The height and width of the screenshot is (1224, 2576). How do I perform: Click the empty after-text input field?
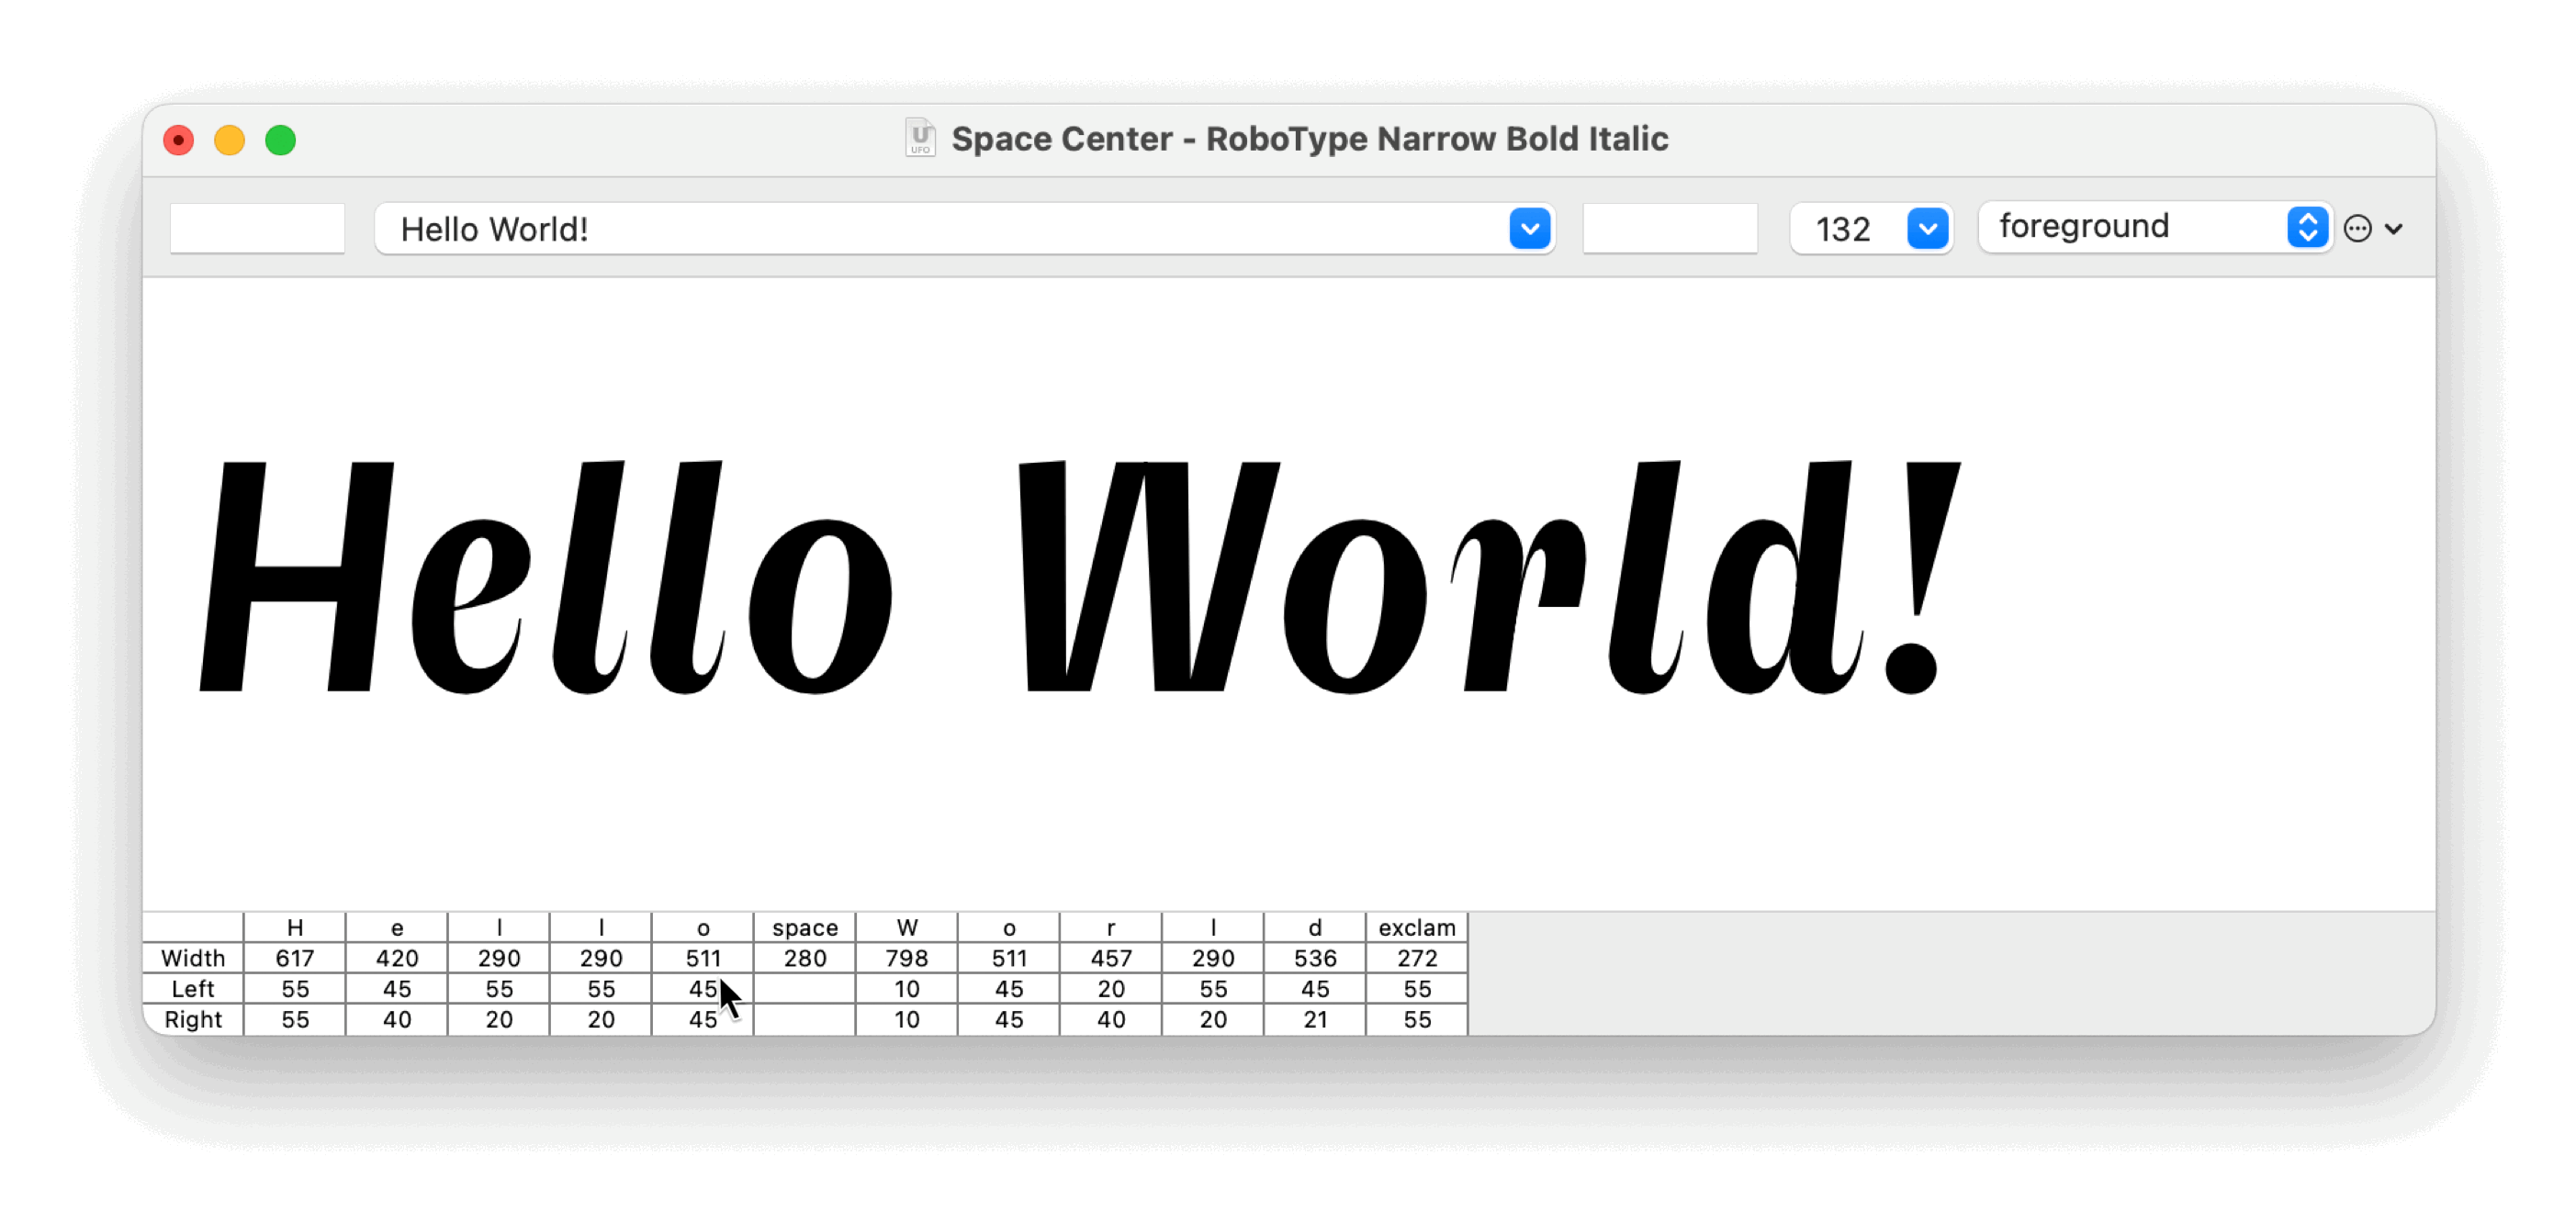pyautogui.click(x=1669, y=228)
